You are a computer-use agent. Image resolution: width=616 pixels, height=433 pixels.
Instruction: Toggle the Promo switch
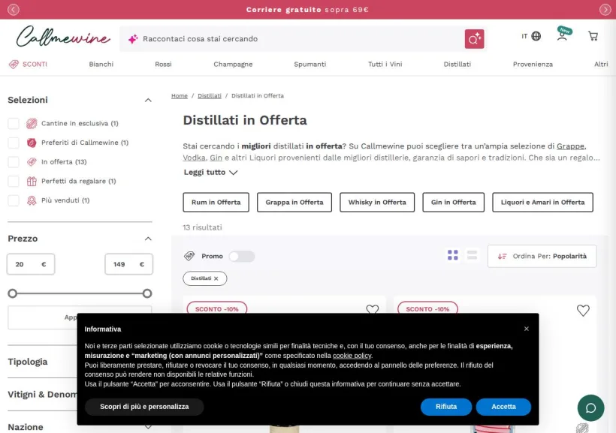242,257
